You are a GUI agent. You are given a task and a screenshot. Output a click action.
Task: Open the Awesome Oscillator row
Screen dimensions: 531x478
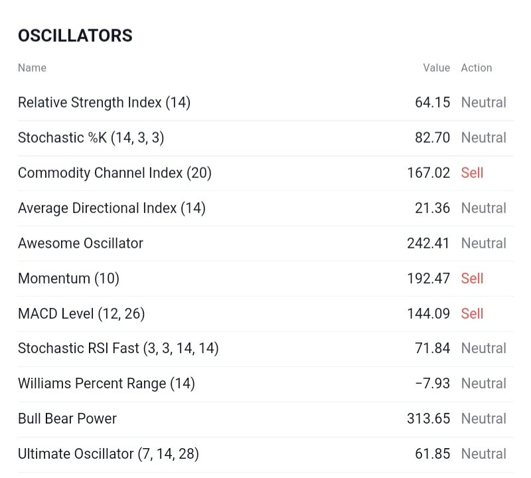tap(265, 244)
